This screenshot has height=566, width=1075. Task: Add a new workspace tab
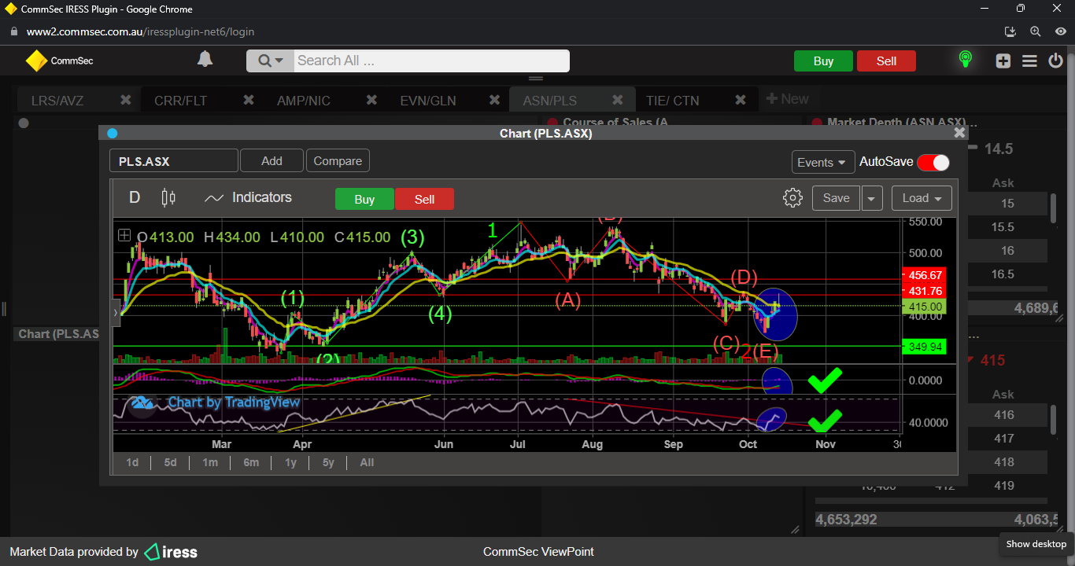(x=787, y=99)
